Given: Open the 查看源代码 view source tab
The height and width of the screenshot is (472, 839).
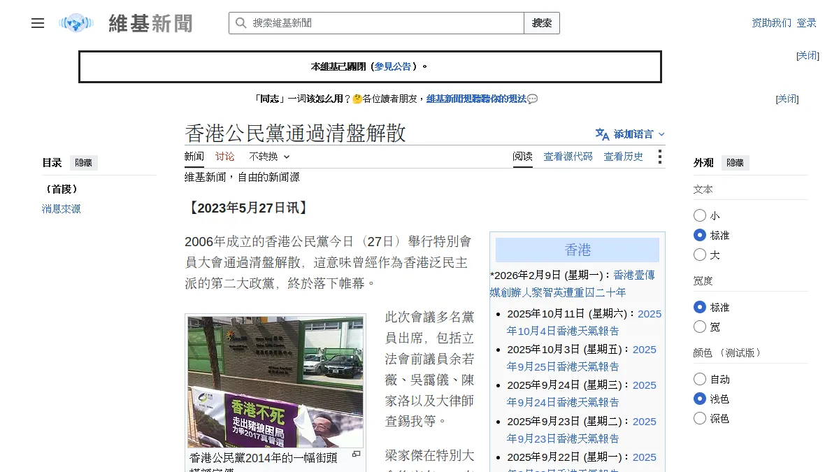Looking at the screenshot, I should click(568, 157).
